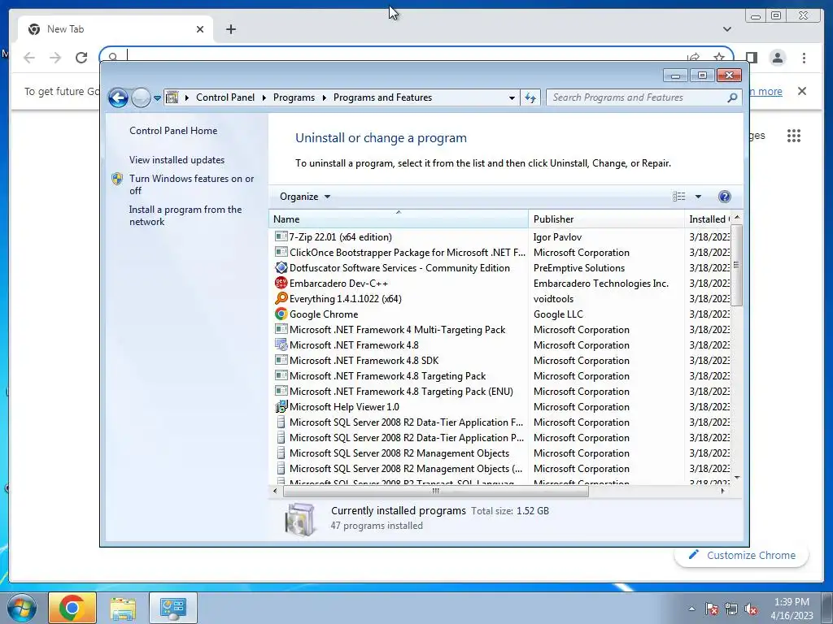The height and width of the screenshot is (624, 833).
Task: Select Microsoft .NET Framework 4.8 Targeting Pack row
Action: 499,376
